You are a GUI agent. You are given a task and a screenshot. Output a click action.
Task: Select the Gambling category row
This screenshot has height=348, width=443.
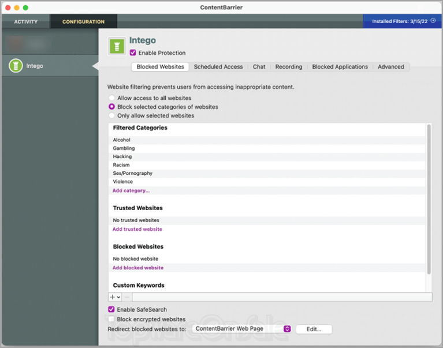267,148
